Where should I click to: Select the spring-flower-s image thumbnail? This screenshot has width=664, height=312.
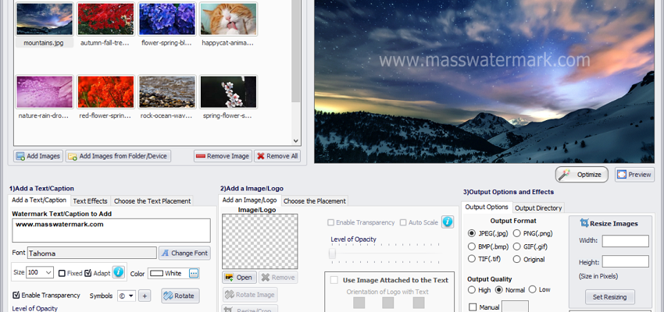pos(228,92)
